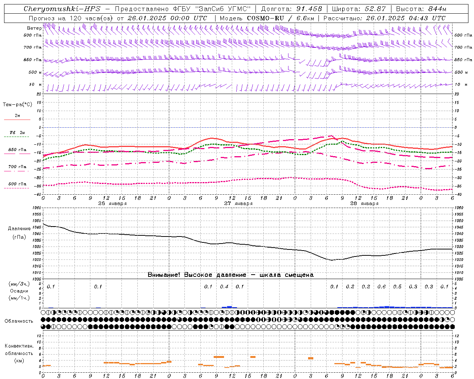Click 'Прогноз на 120 часа(ов)' forecast text
This screenshot has height=379, width=474.
(x=71, y=18)
